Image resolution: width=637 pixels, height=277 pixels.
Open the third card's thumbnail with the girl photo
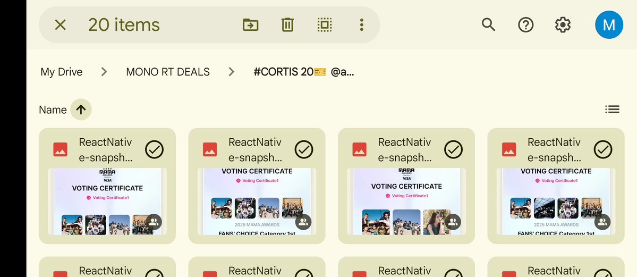point(406,202)
